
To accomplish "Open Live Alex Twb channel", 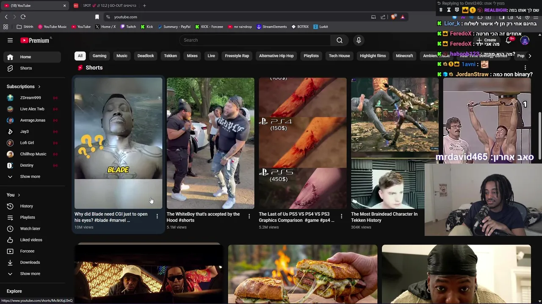I will pos(33,109).
